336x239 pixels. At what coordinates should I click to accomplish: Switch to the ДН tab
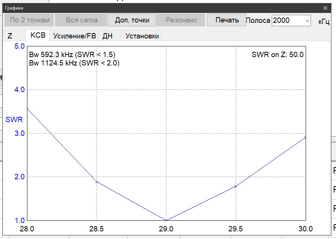(x=108, y=36)
